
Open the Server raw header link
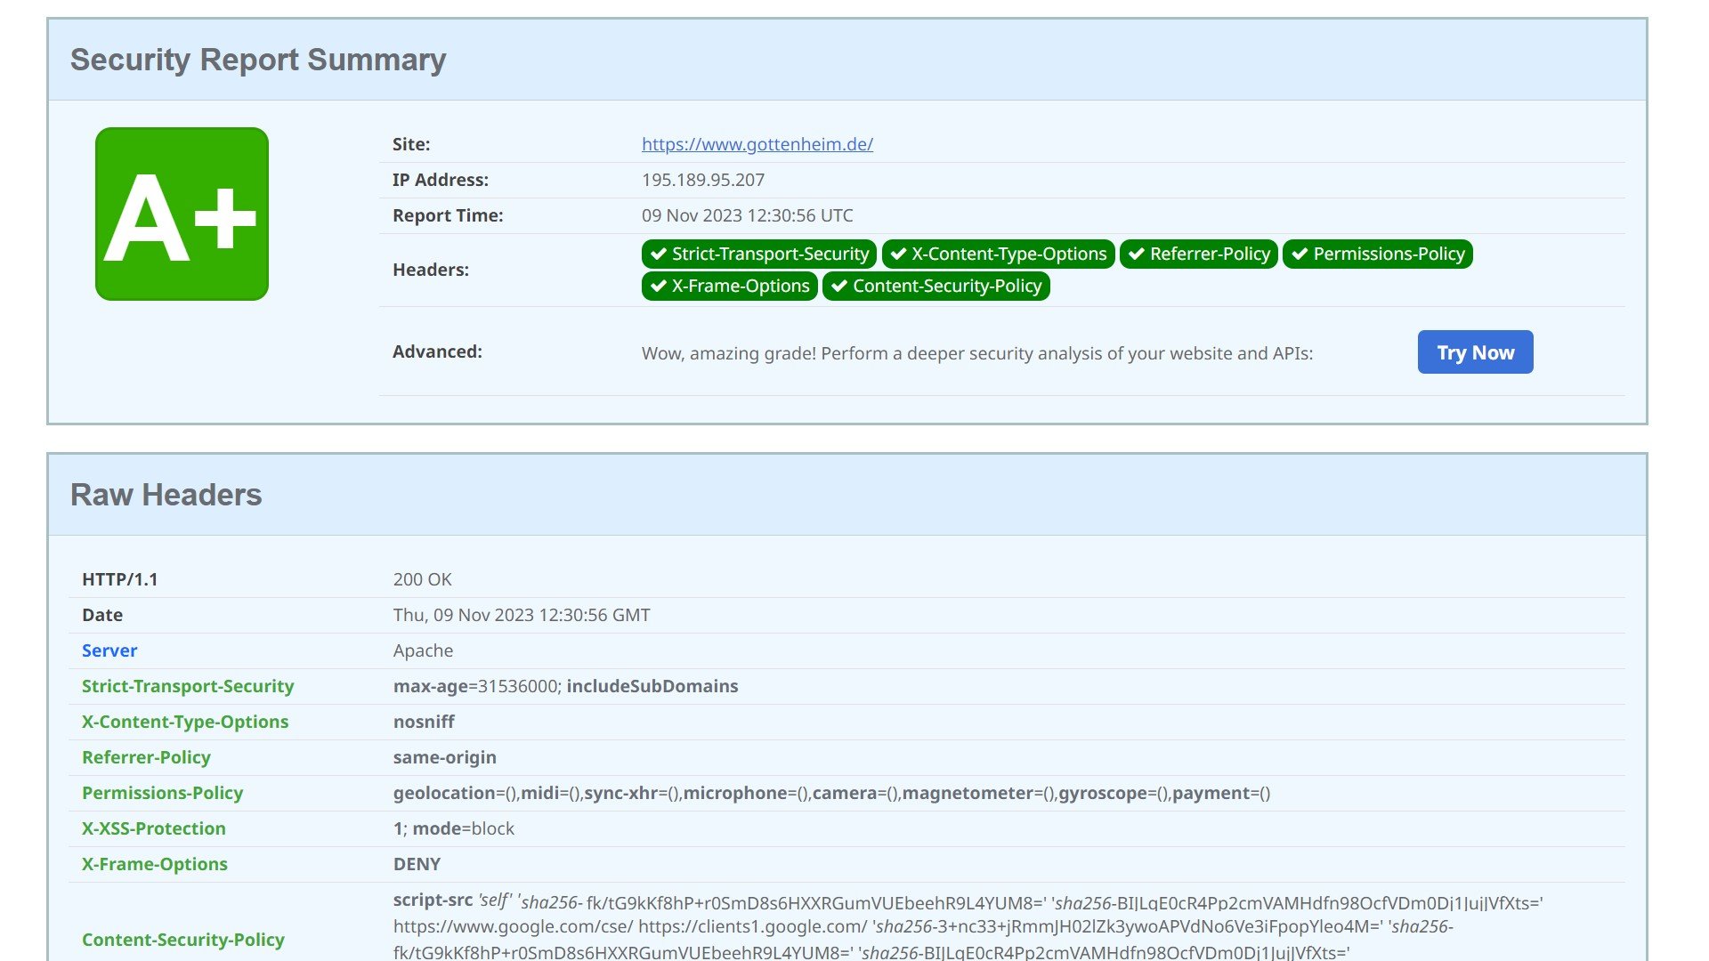[x=109, y=650]
